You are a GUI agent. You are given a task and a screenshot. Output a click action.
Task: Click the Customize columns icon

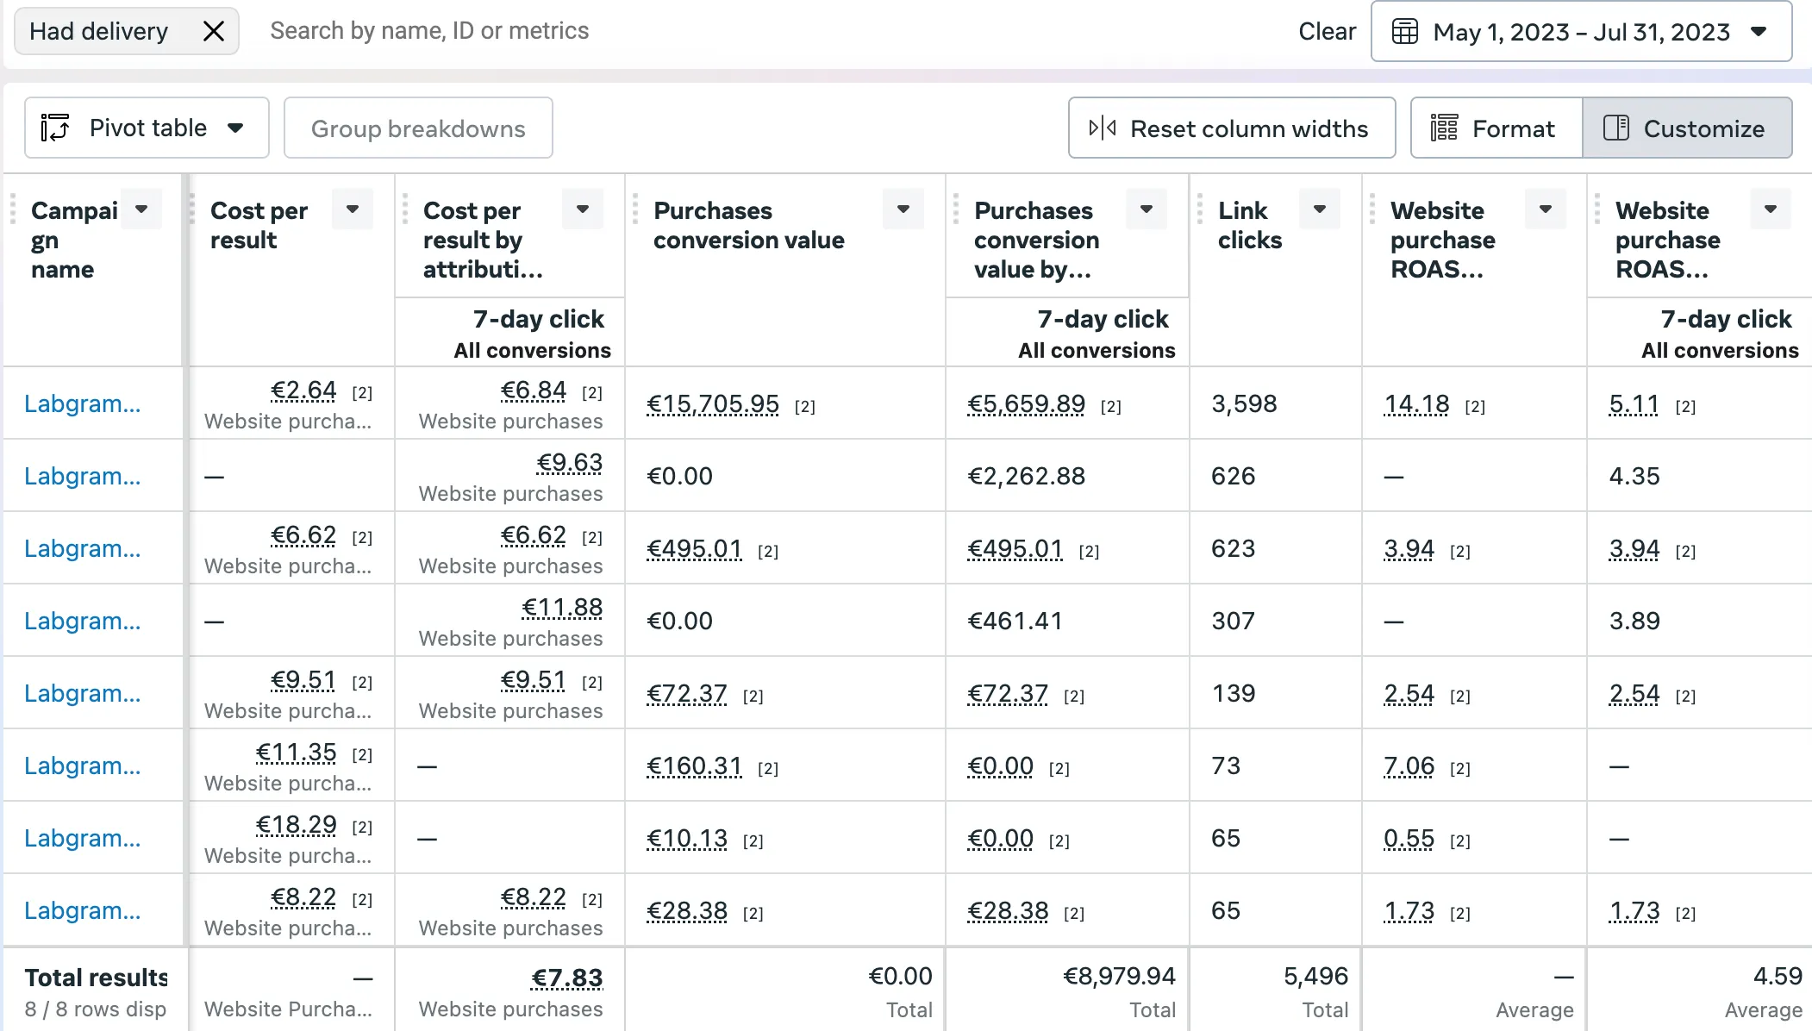[1616, 128]
